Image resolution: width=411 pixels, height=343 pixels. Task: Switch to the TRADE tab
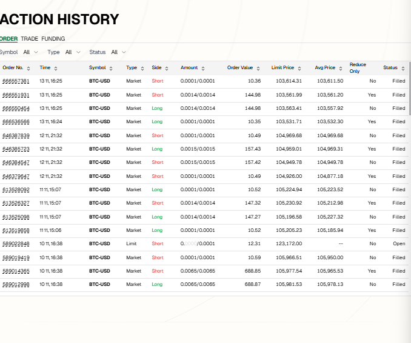(x=29, y=39)
